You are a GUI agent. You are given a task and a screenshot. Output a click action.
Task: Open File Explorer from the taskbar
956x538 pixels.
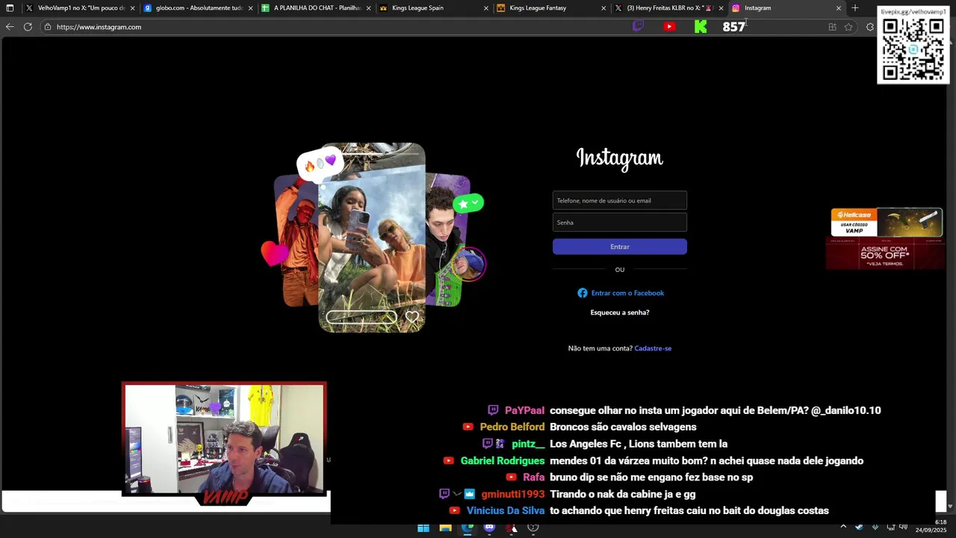point(445,528)
